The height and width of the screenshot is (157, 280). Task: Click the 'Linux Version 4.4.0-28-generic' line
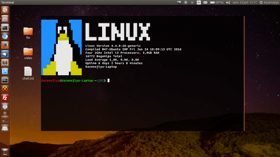pyautogui.click(x=113, y=46)
